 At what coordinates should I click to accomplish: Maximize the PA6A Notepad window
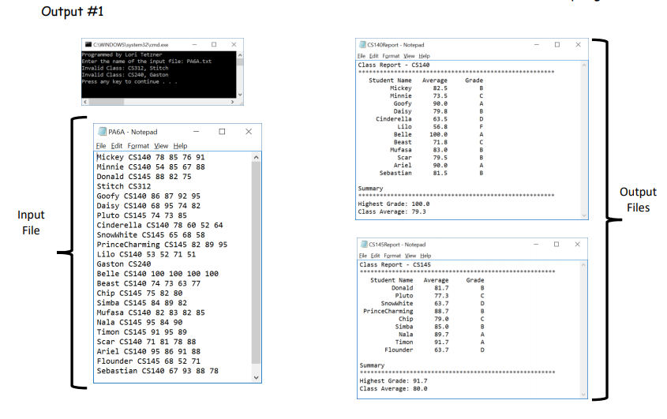(222, 132)
